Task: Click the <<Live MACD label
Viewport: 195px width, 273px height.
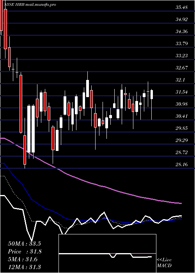Action: click(x=164, y=263)
